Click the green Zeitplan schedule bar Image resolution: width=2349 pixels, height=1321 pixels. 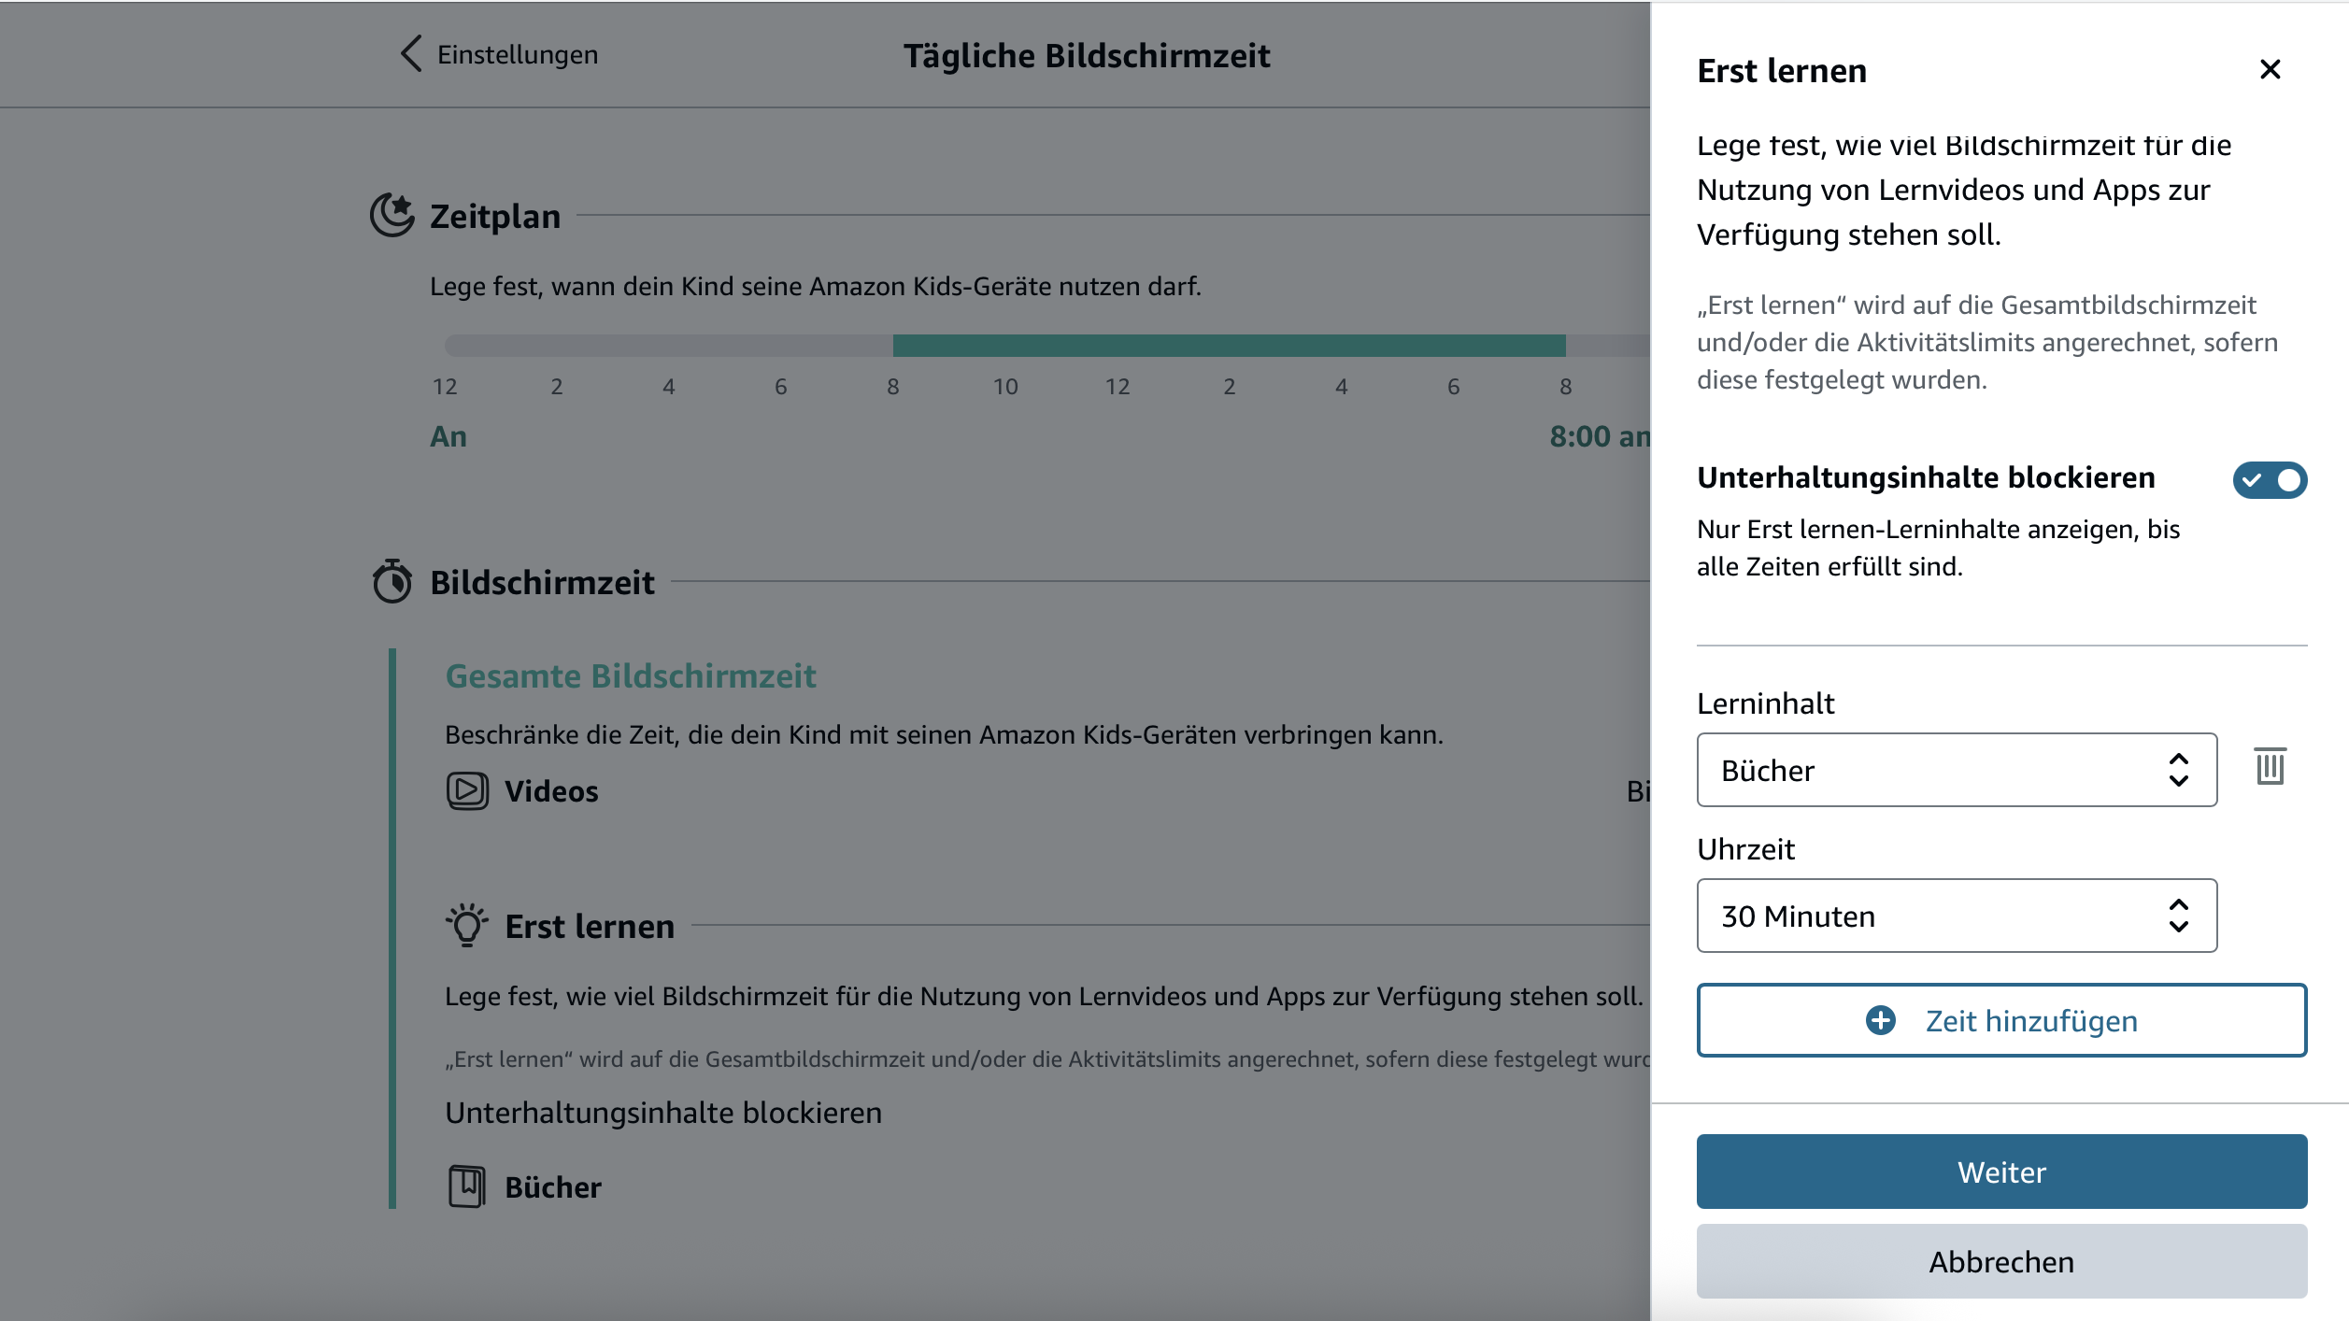pos(1229,346)
